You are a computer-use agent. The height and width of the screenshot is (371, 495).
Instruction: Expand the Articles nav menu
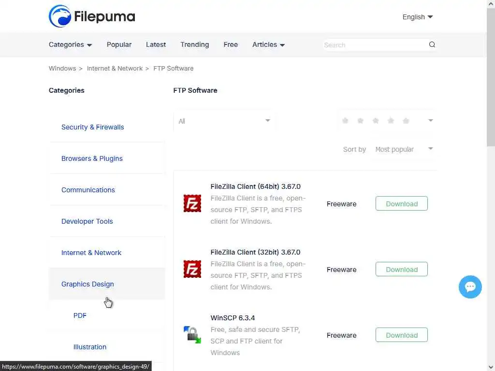[268, 44]
